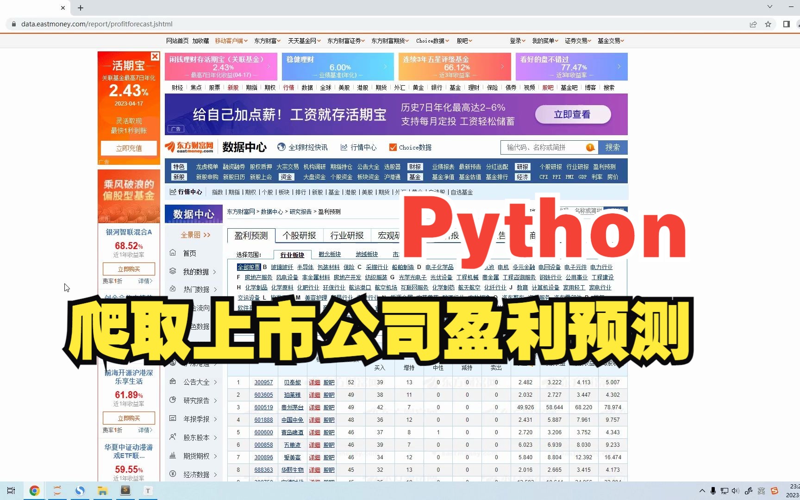Expand 登录 dropdown menu
The image size is (800, 500).
518,41
